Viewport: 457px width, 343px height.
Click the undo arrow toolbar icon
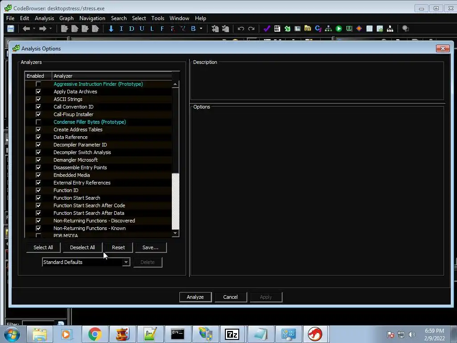(x=241, y=29)
